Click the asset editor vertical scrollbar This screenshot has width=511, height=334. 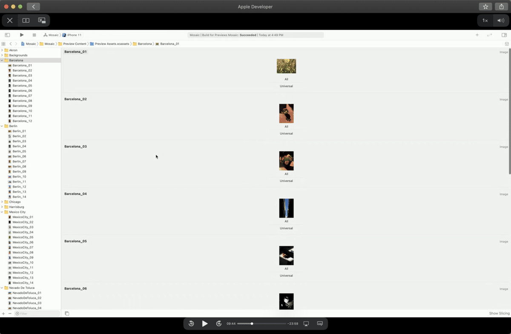click(x=509, y=112)
